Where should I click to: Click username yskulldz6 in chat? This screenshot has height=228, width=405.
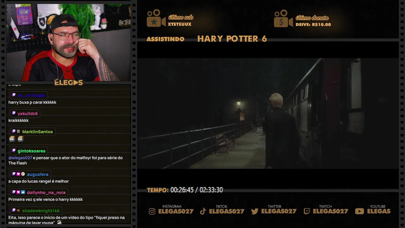[28, 114]
